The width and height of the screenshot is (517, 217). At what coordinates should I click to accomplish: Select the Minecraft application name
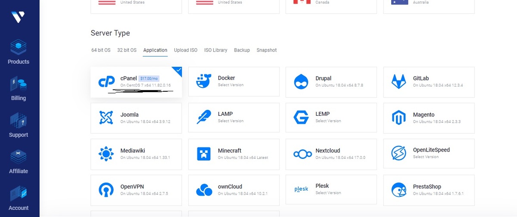click(x=230, y=151)
